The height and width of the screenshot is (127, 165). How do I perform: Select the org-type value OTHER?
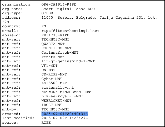(47, 13)
